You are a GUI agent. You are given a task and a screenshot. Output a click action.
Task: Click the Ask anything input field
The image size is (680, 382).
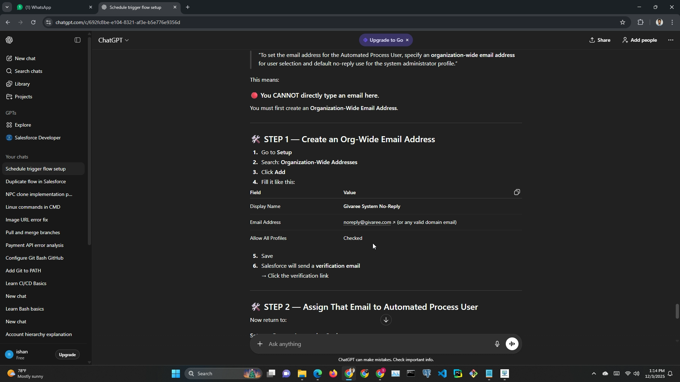click(375, 344)
